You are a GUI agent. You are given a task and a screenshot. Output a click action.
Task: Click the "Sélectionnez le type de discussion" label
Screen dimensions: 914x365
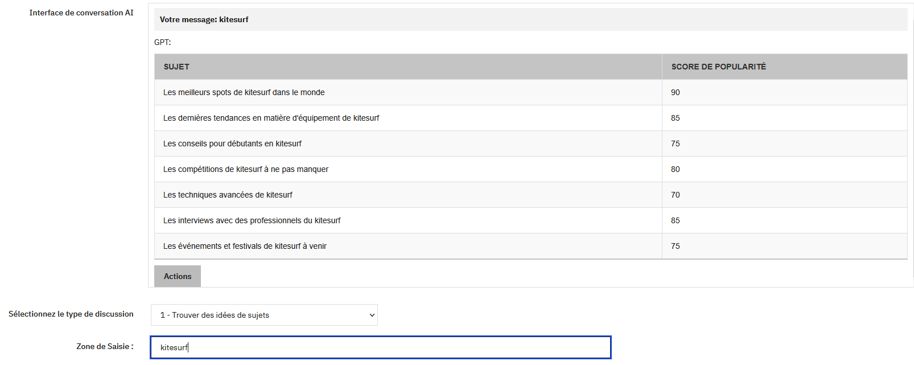click(x=71, y=314)
